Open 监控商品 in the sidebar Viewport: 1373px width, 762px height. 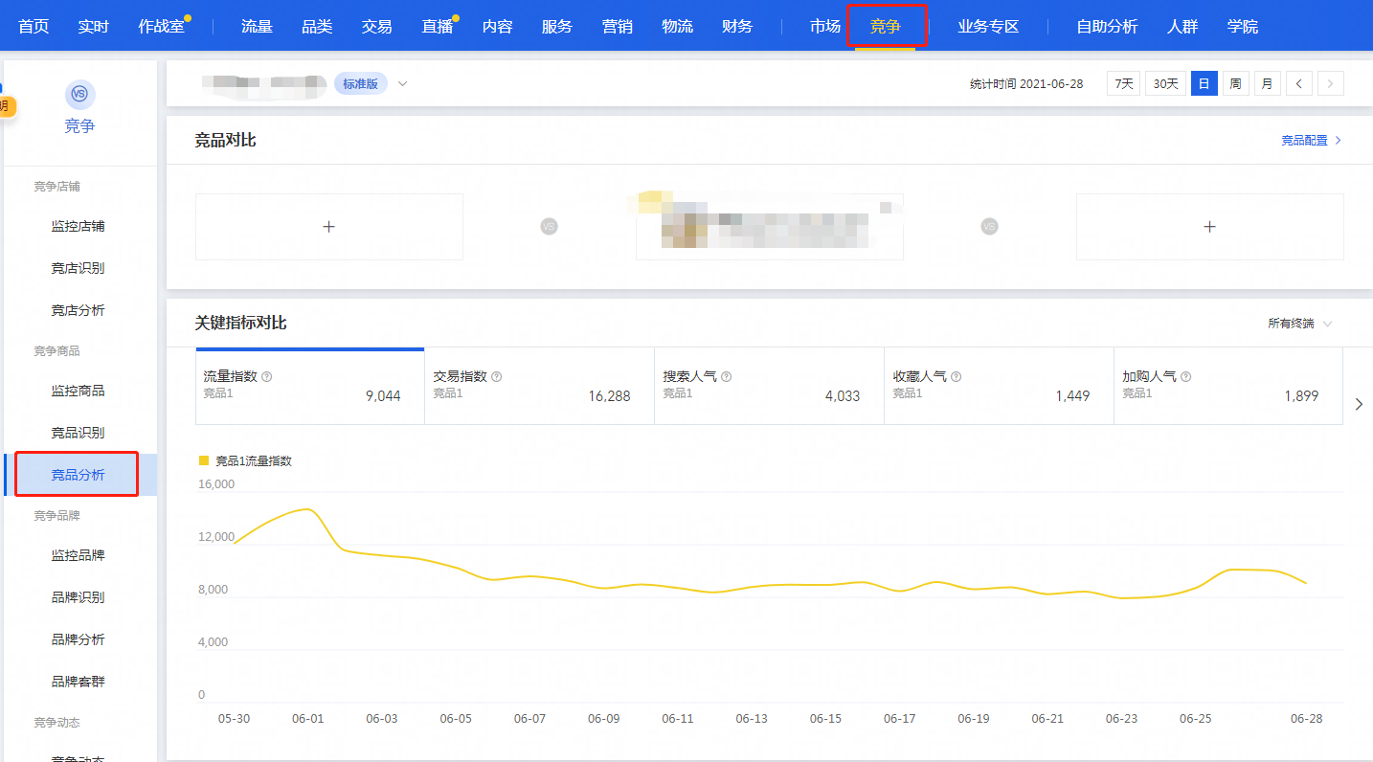(78, 392)
